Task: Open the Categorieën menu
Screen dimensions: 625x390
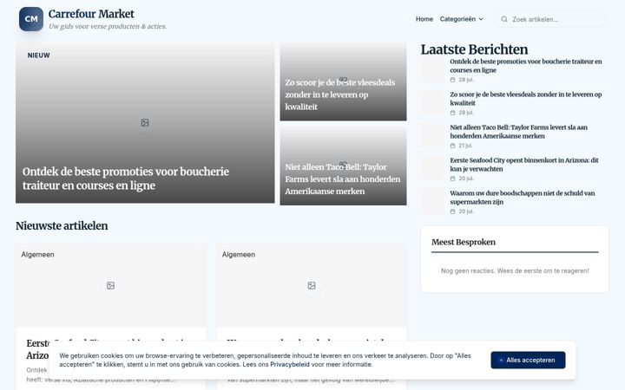Action: tap(461, 19)
